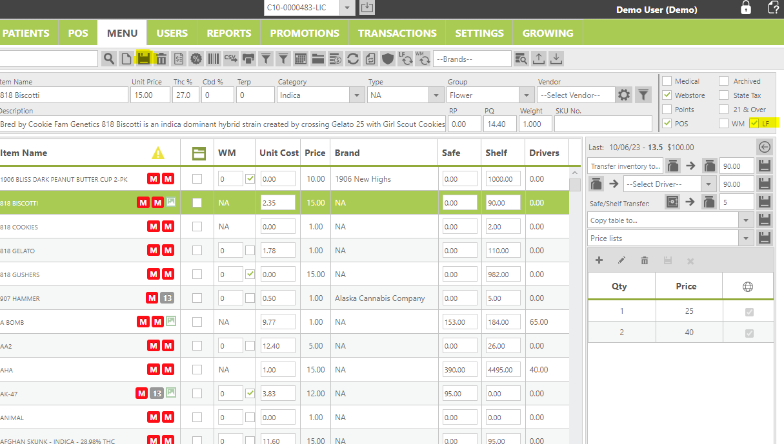Open the Category dropdown showing Indica
The image size is (784, 444).
click(321, 95)
